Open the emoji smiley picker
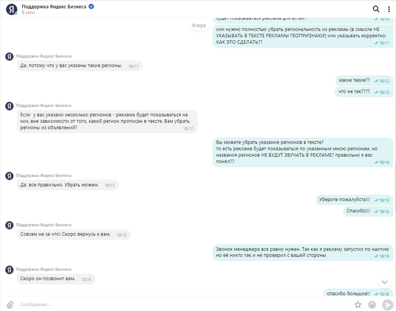The width and height of the screenshot is (396, 311). click(x=372, y=304)
